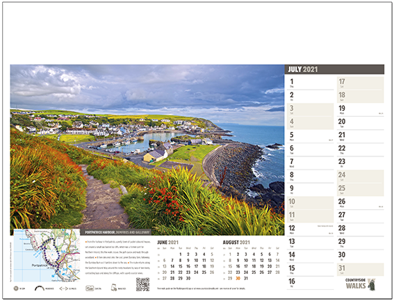
Task: Click the round distance icon below the map
Action: tap(16, 288)
